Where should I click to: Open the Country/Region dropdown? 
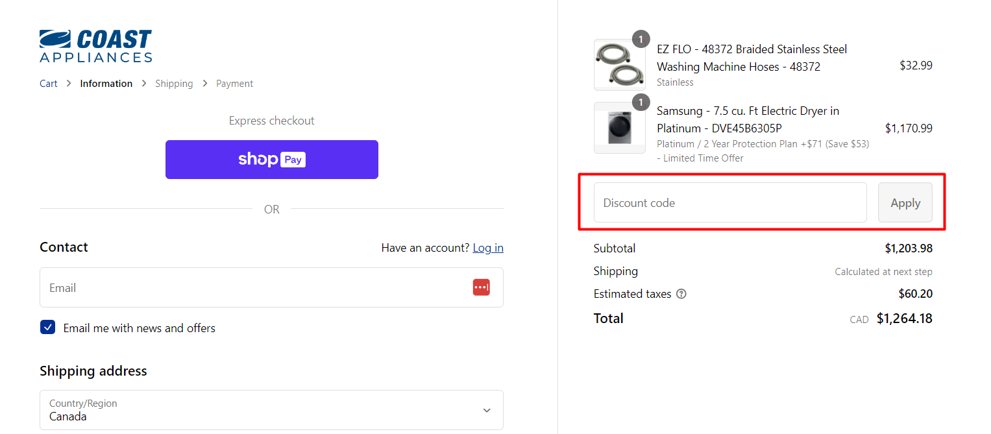(271, 410)
